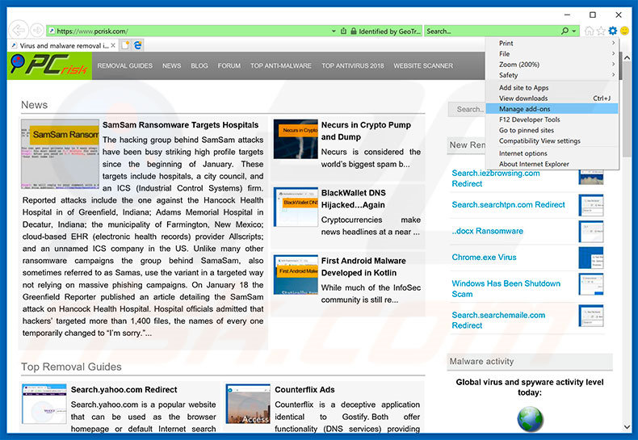Screen dimensions: 638x440
Task: Open REMOVAL GUIDES nav item
Action: 124,65
